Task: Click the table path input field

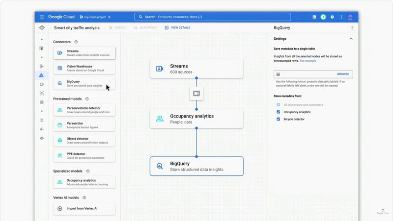Action: point(306,74)
